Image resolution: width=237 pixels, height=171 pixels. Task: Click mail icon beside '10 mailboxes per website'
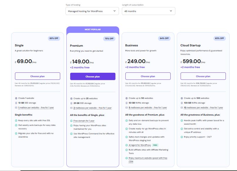tap(181, 108)
